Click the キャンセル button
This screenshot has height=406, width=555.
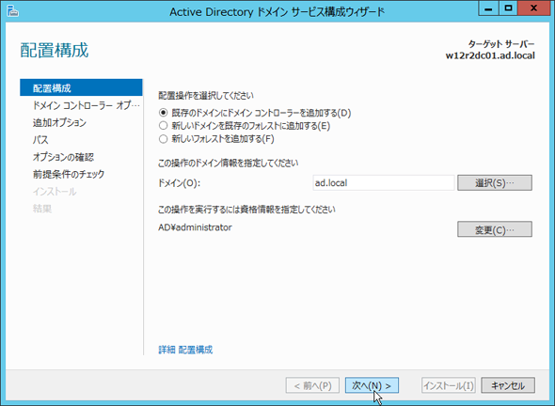point(508,385)
